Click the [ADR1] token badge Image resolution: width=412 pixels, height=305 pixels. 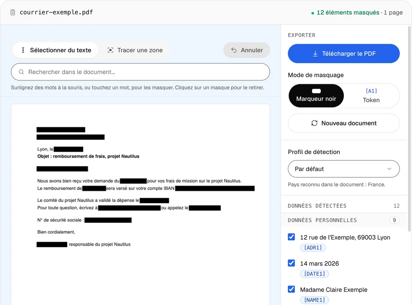point(313,248)
